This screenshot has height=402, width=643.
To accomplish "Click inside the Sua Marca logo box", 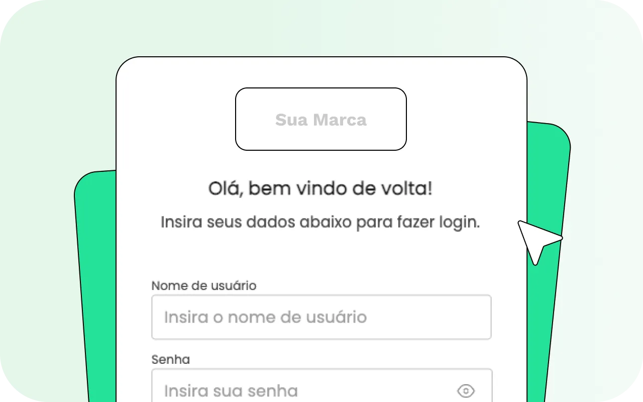I will [x=321, y=119].
